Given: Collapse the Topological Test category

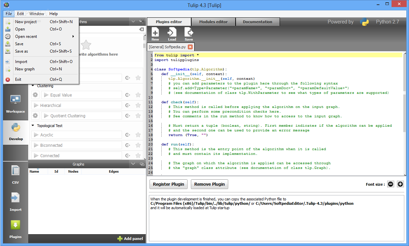Looking at the screenshot, I should (33, 126).
